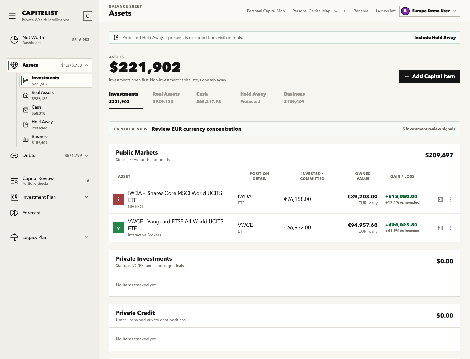The image size is (470, 359).
Task: Collapse the Assets section chevron
Action: [x=86, y=65]
